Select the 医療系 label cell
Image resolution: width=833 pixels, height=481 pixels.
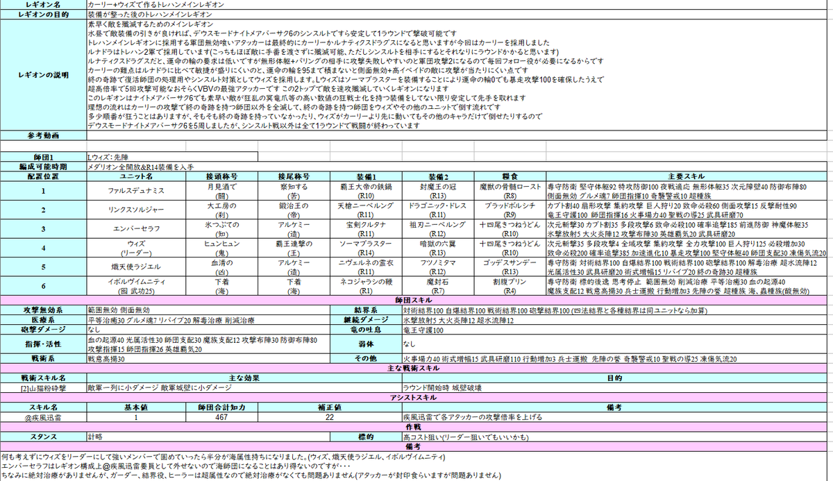43,319
